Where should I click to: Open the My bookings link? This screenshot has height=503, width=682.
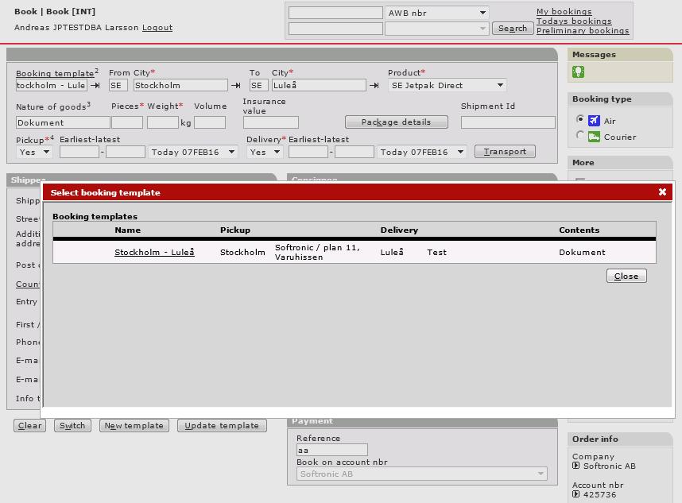point(564,12)
